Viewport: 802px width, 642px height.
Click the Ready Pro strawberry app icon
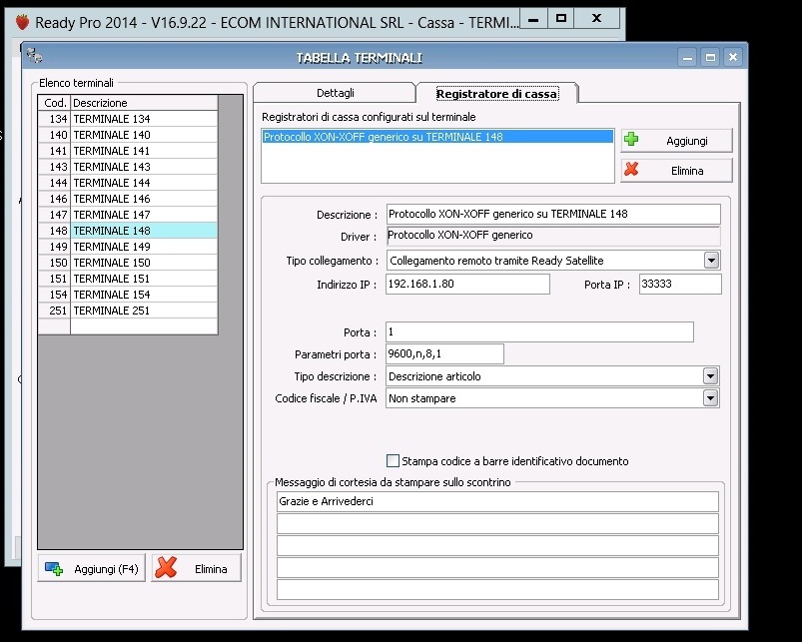pos(21,21)
